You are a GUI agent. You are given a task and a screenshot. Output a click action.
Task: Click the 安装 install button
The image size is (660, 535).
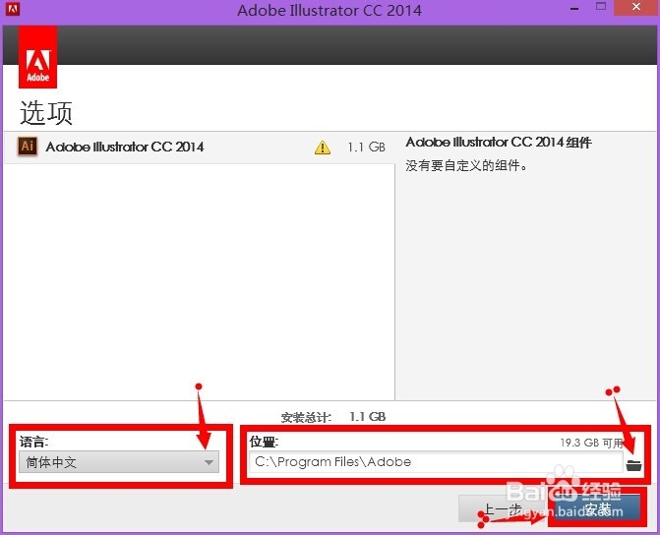(x=597, y=508)
